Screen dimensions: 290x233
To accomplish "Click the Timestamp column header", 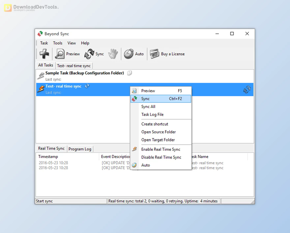I will pyautogui.click(x=48, y=157).
